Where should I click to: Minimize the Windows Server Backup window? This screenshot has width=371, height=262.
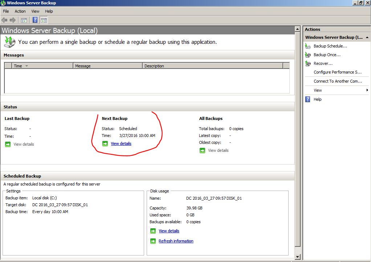coord(355,3)
